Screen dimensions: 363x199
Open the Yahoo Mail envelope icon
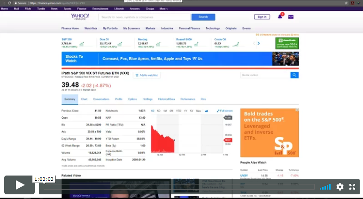291,17
